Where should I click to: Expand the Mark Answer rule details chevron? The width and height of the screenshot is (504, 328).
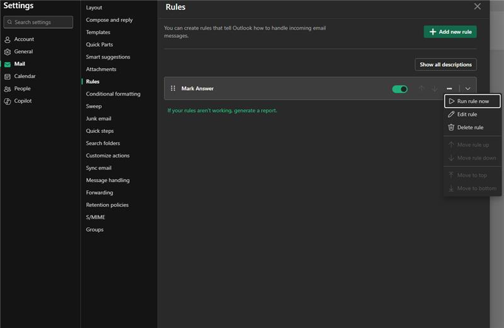(467, 89)
